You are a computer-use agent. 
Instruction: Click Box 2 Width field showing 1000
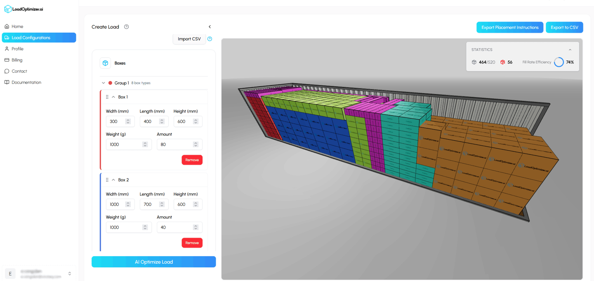(x=120, y=204)
